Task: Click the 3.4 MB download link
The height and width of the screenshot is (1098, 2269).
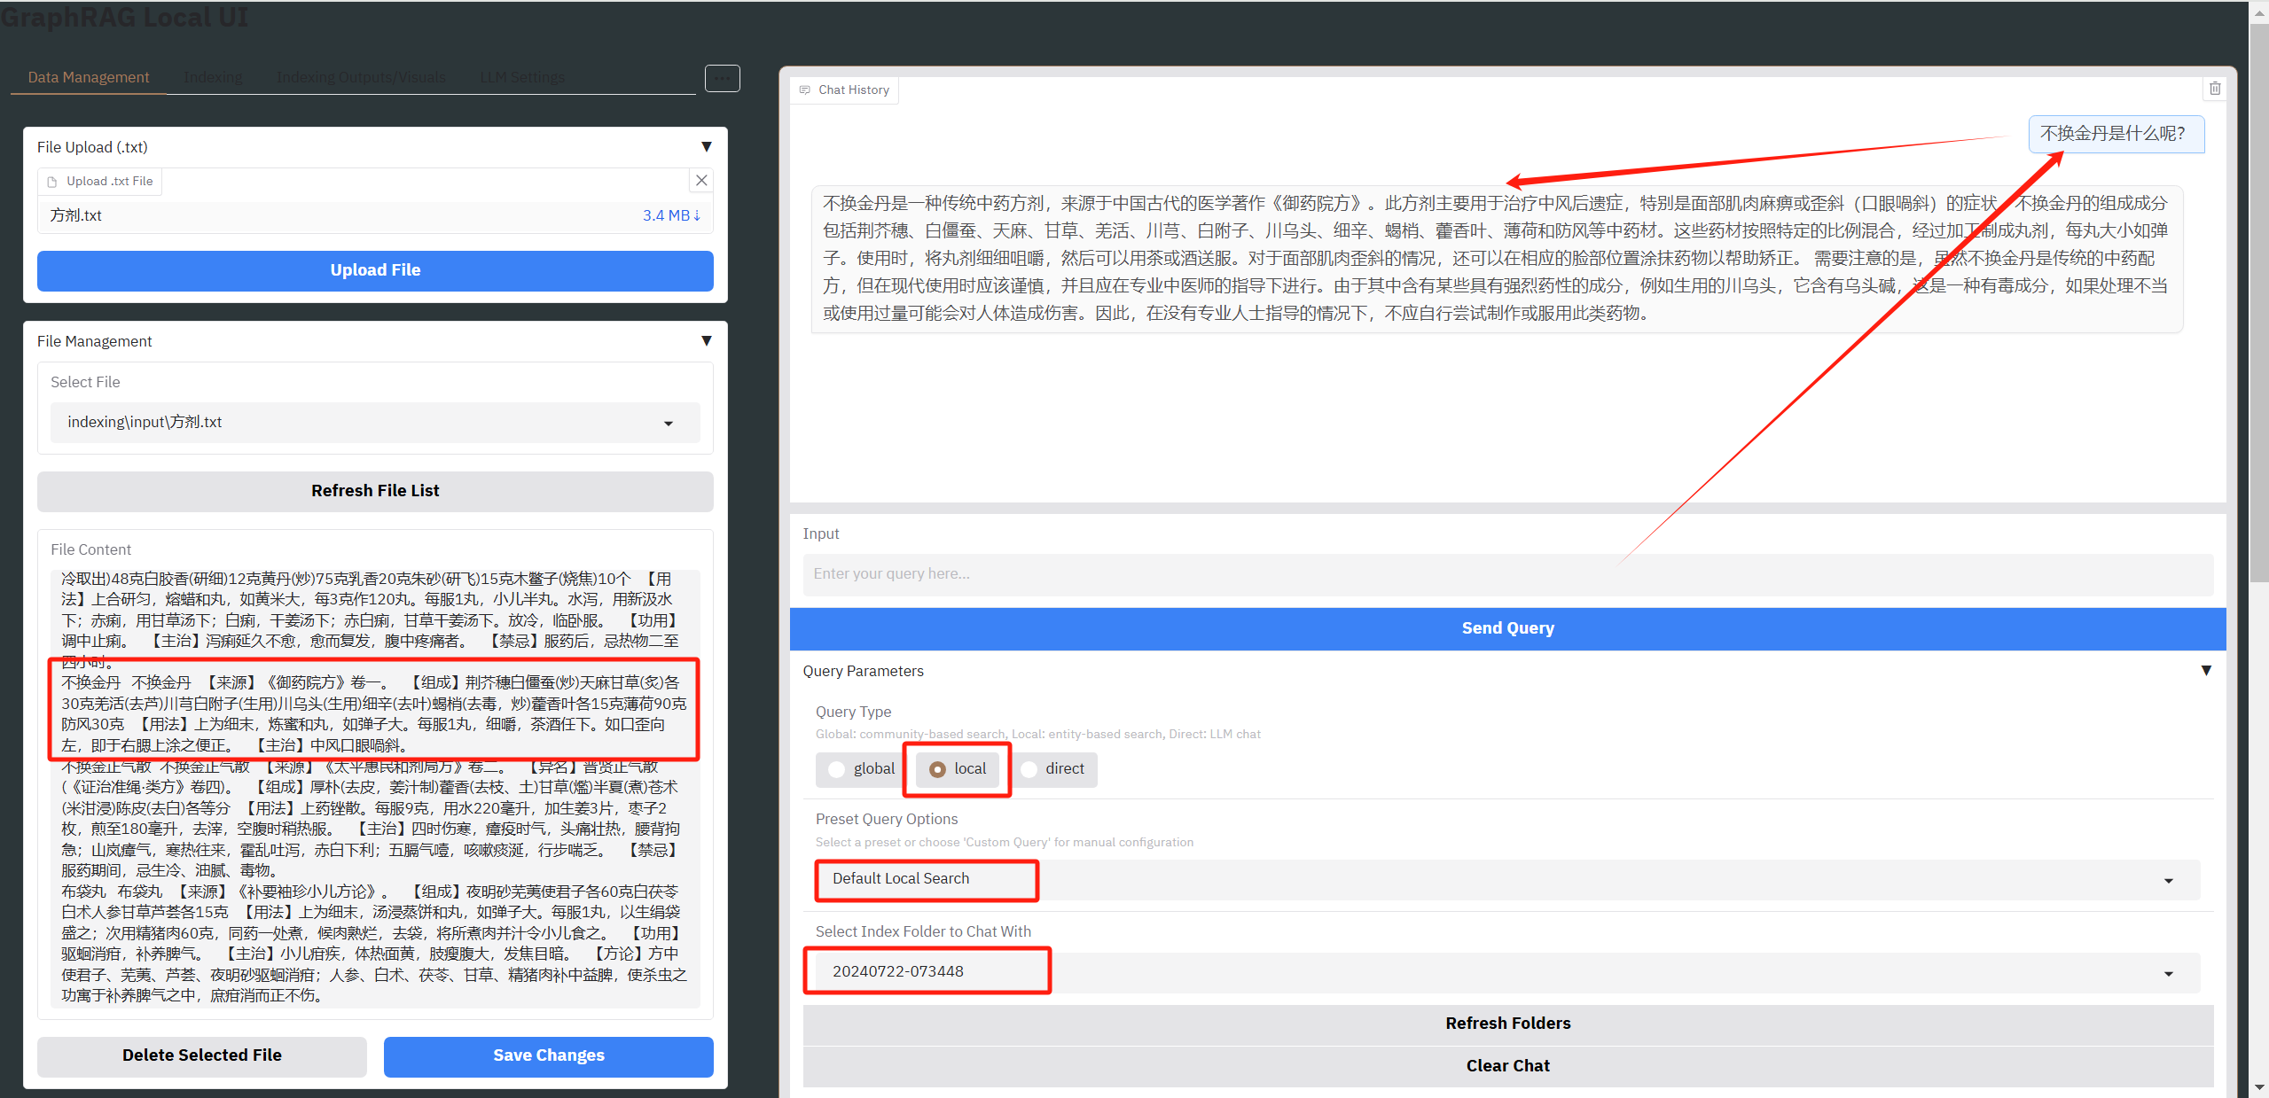Action: (670, 215)
